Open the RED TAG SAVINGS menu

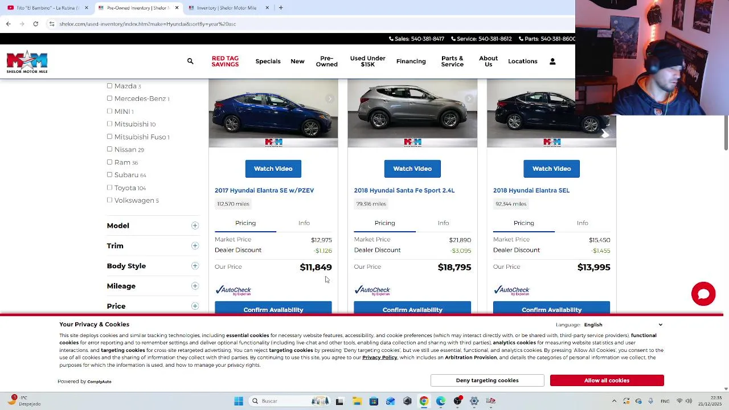click(x=225, y=61)
